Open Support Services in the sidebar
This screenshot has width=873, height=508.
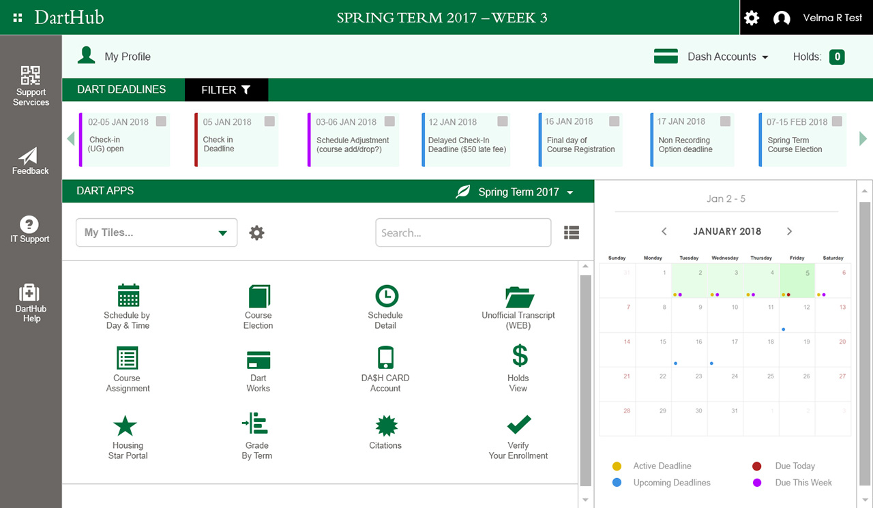coord(31,86)
